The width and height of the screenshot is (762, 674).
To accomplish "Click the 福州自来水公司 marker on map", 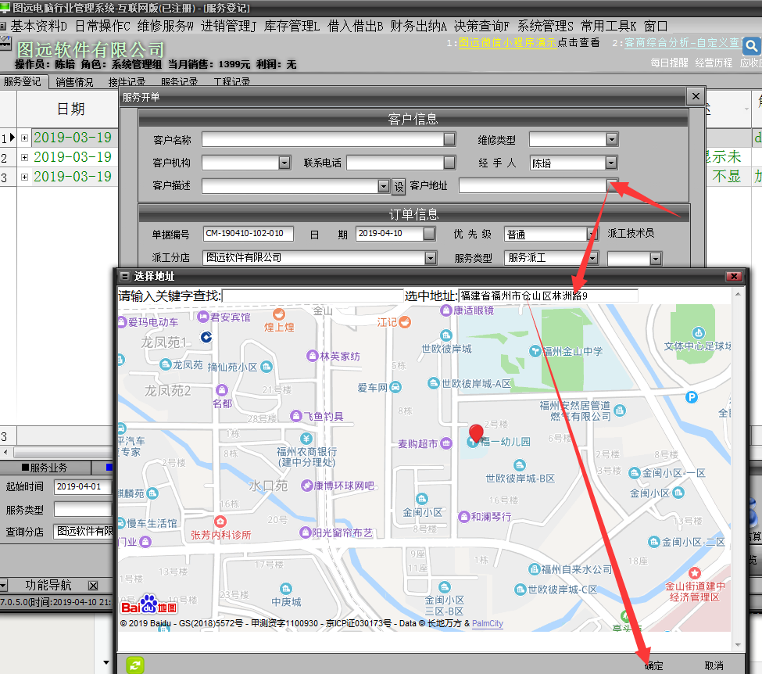I will tap(535, 569).
